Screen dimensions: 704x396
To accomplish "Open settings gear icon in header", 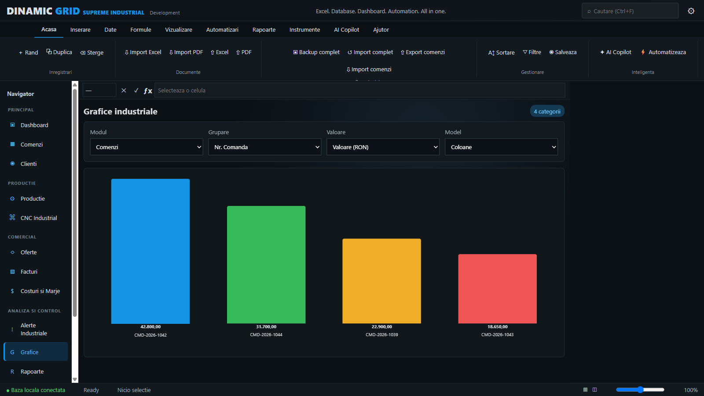I will (691, 11).
